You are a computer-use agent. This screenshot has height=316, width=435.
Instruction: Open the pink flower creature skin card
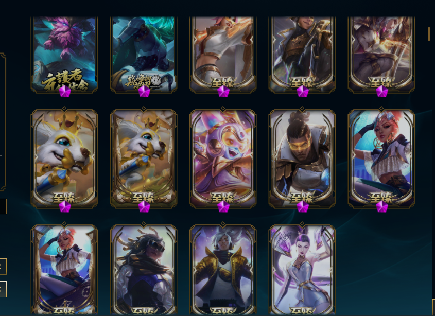(64, 55)
